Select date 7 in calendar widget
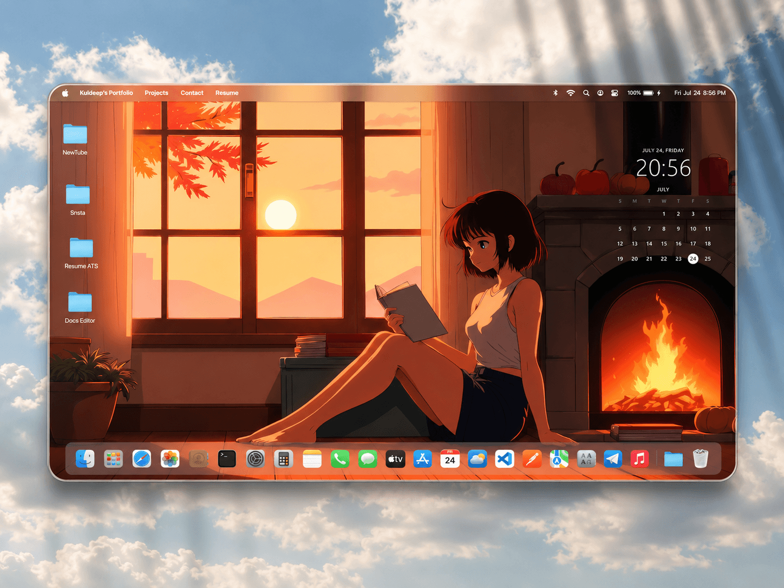Viewport: 784px width, 588px height. [x=649, y=229]
